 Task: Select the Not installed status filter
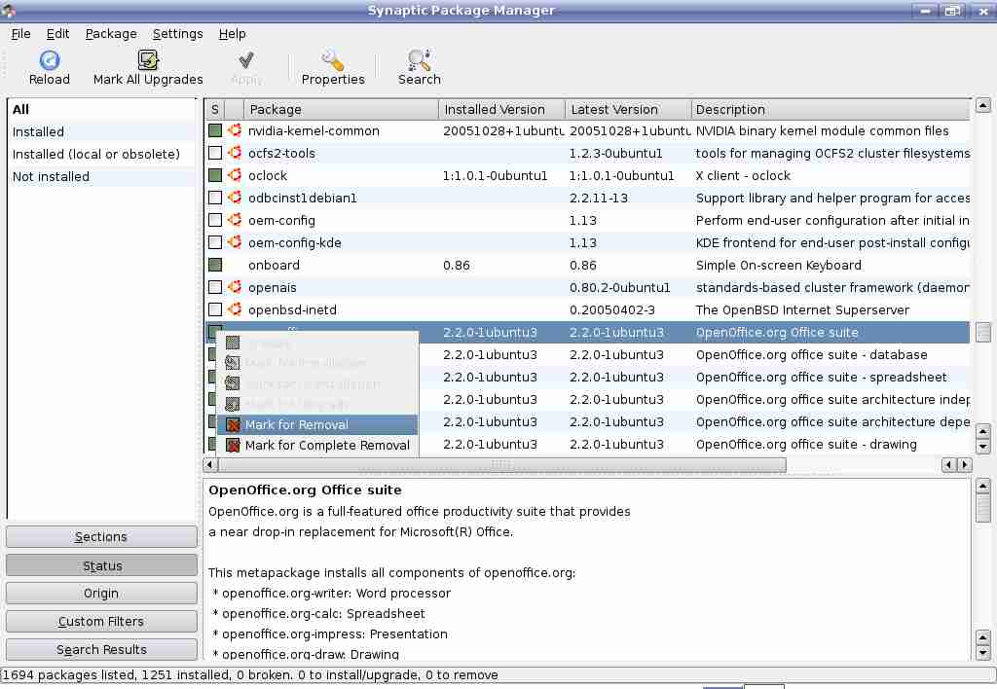pyautogui.click(x=101, y=177)
